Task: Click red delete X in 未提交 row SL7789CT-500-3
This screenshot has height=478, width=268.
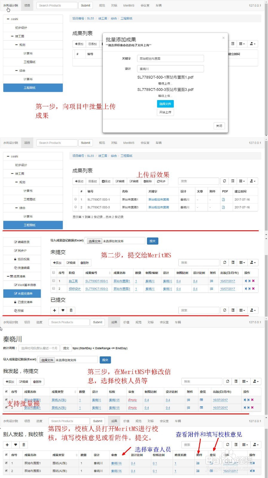Action: (253, 289)
